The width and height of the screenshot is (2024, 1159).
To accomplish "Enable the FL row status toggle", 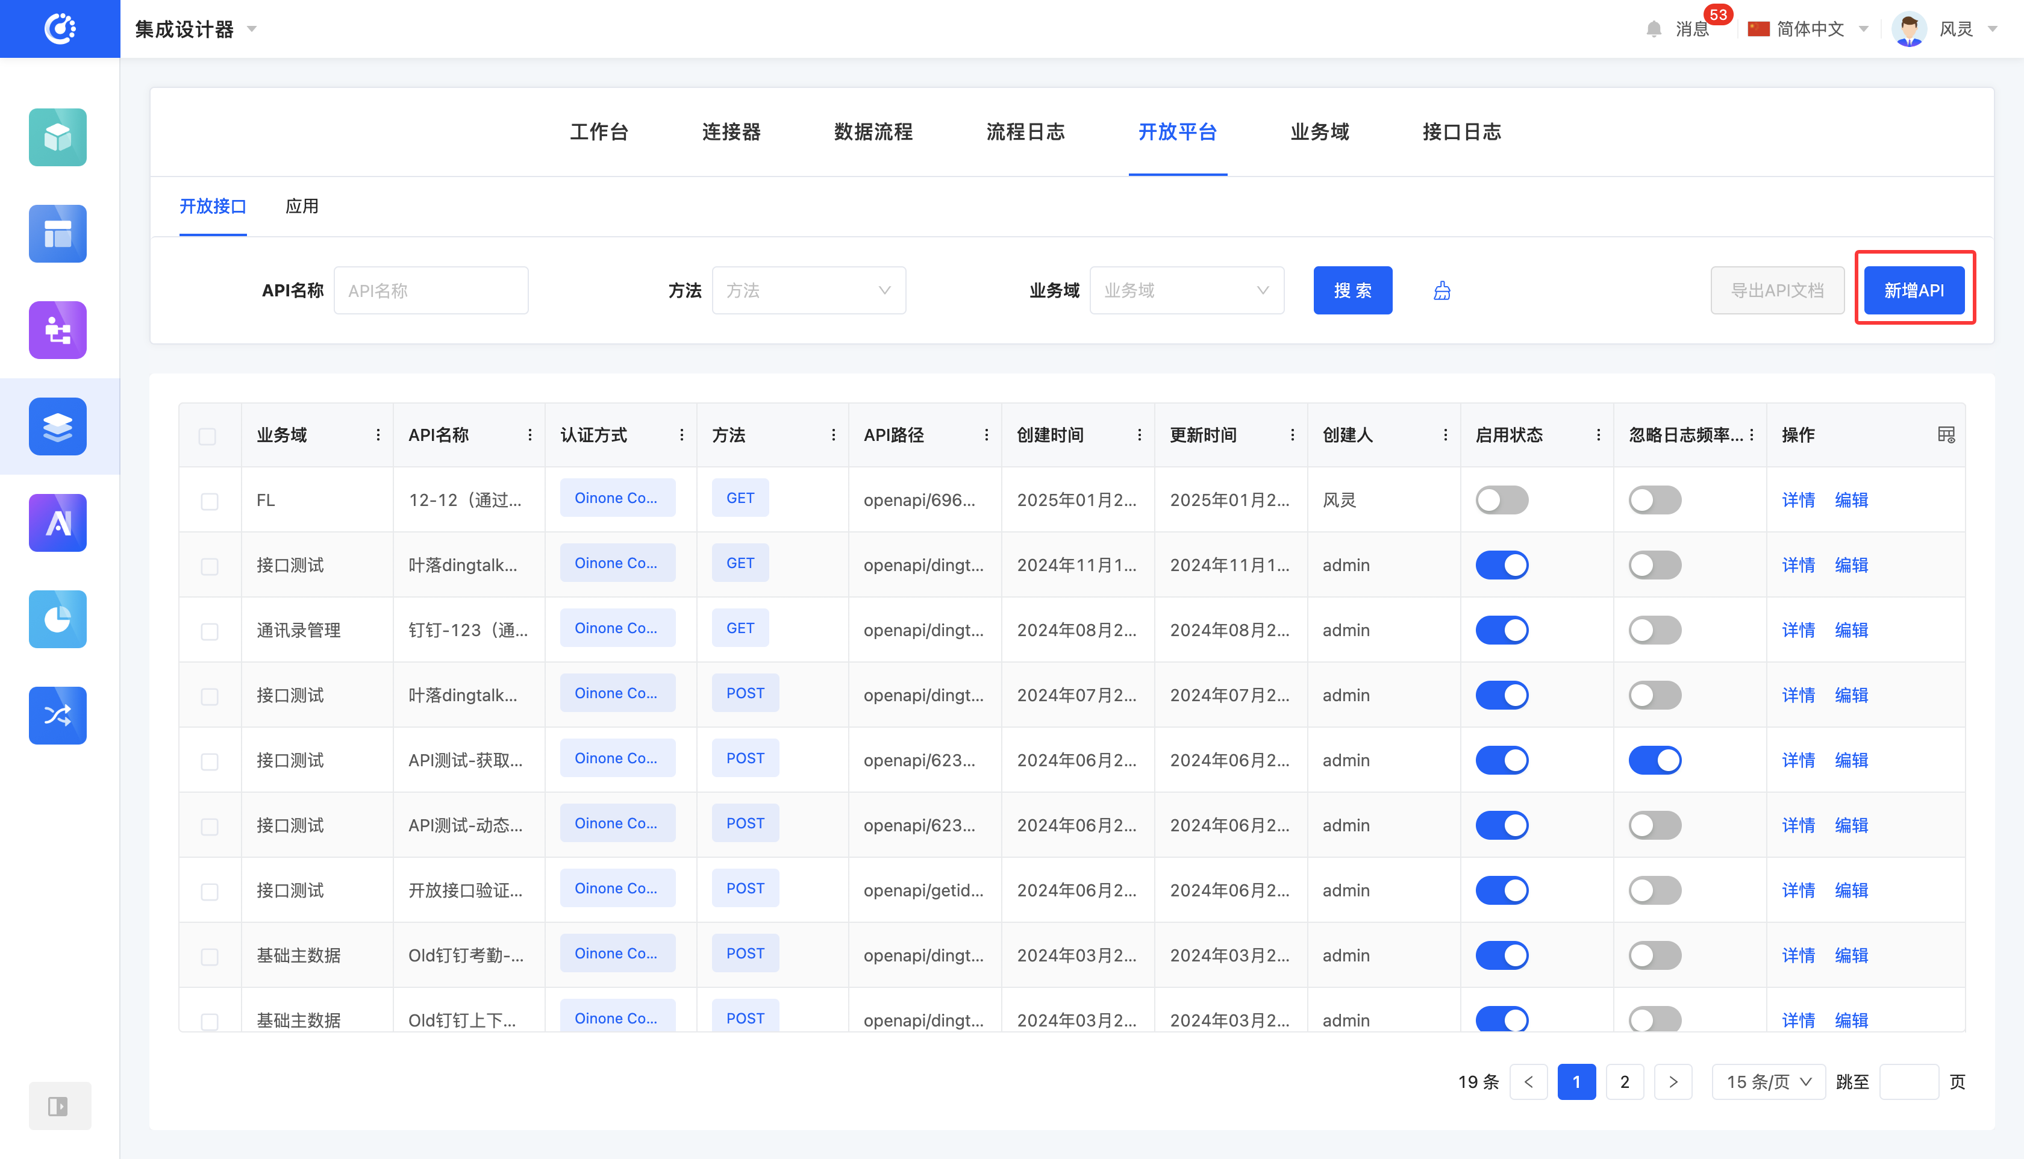I will (x=1501, y=500).
